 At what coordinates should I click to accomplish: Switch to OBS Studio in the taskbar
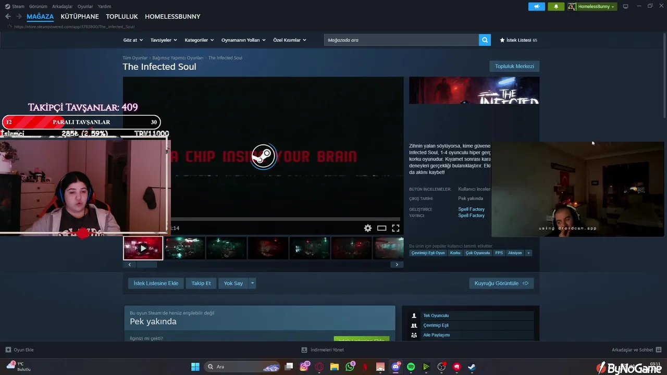coord(441,367)
